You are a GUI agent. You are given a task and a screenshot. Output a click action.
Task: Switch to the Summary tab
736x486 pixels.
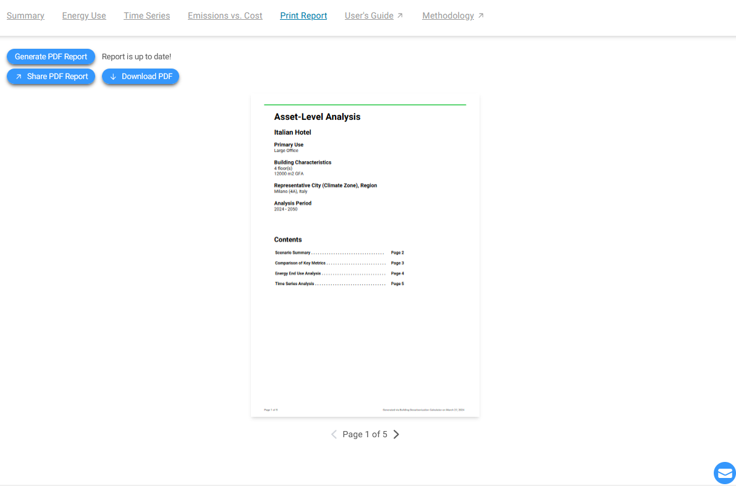click(25, 15)
